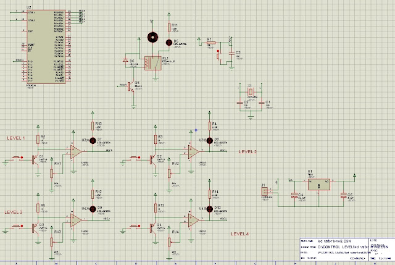
Task: Select resistor R13 in Level 4
Action: pos(156,208)
